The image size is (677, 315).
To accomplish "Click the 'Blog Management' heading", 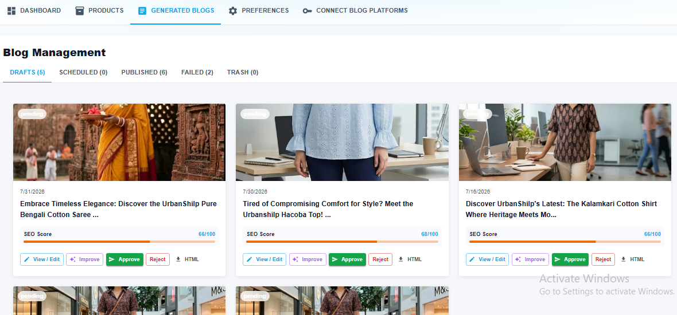I will pos(55,53).
